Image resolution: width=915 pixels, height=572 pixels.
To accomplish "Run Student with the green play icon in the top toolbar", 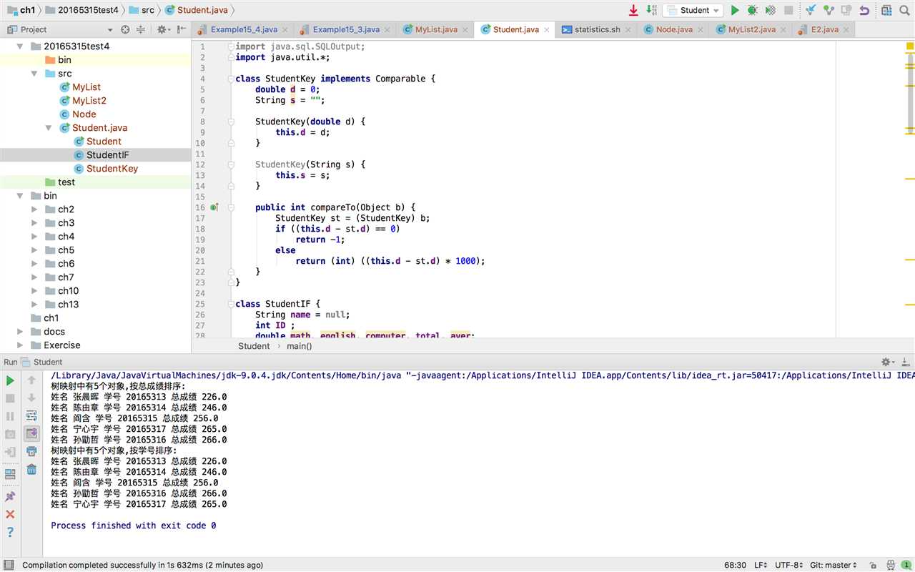I will tap(735, 10).
